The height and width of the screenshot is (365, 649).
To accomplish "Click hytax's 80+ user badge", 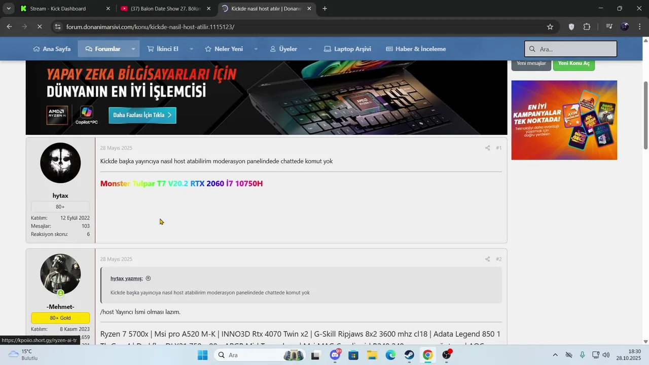I will (x=60, y=207).
